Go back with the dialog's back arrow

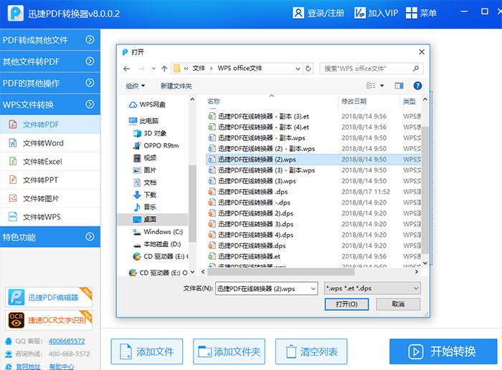127,69
